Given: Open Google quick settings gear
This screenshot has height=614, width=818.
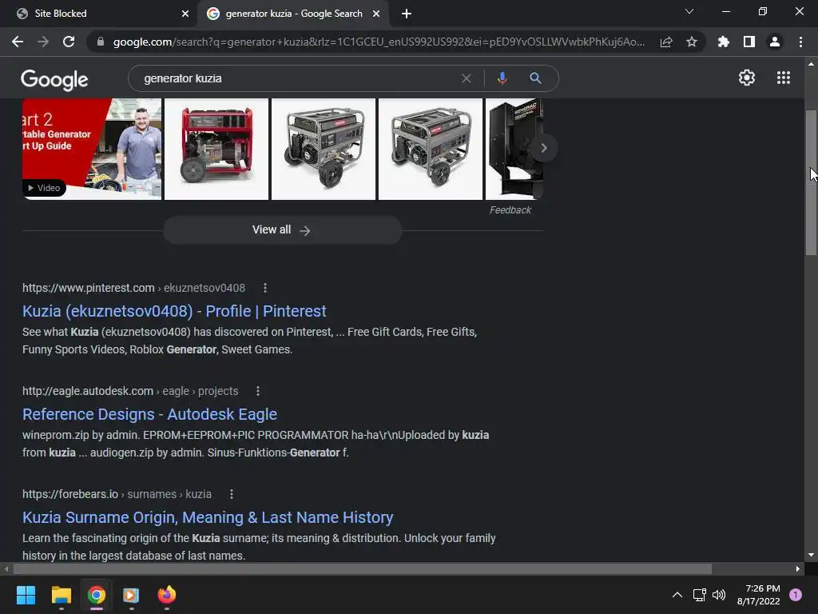Looking at the screenshot, I should coord(747,78).
